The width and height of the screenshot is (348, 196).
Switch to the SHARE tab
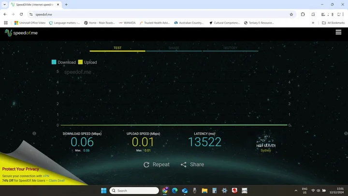pyautogui.click(x=174, y=48)
